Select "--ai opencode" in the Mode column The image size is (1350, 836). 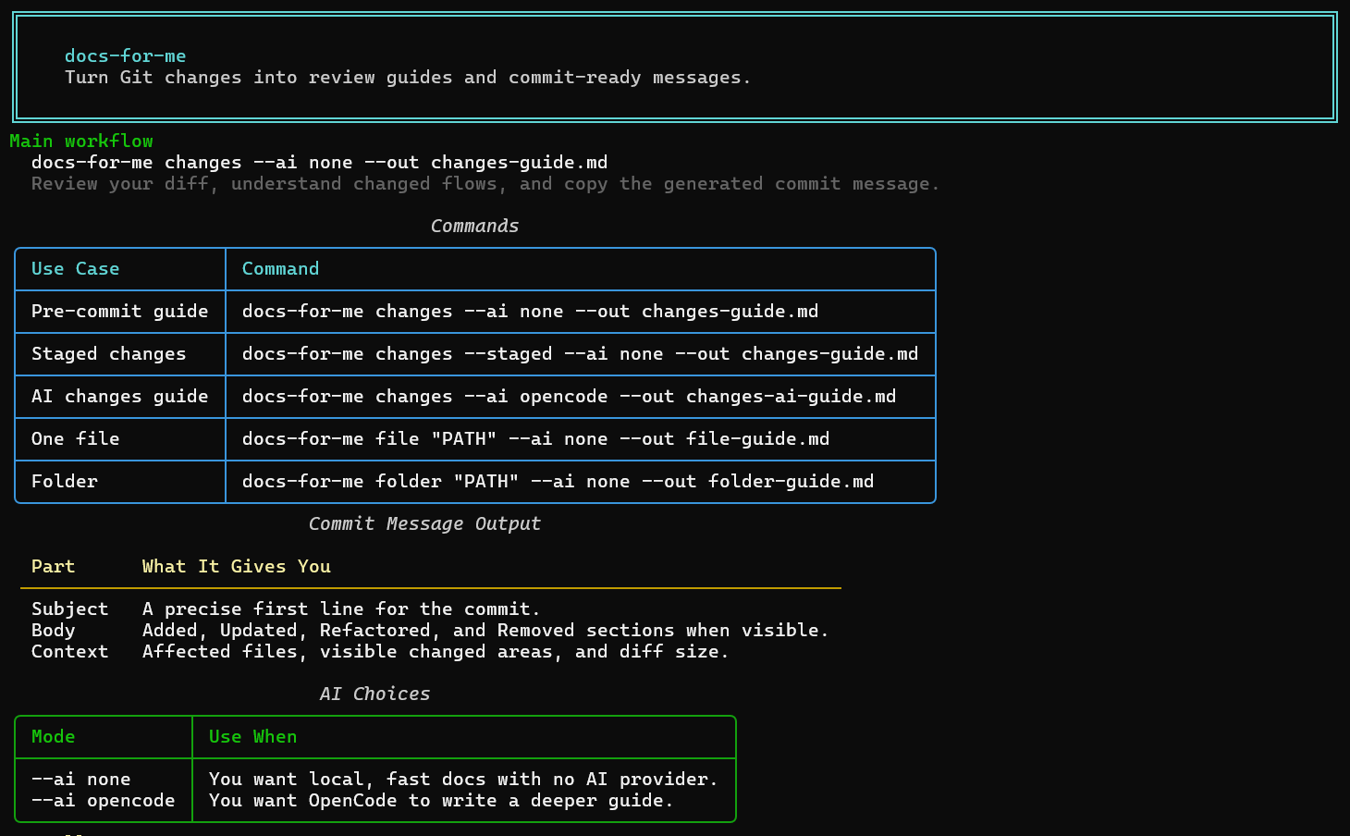pos(104,801)
